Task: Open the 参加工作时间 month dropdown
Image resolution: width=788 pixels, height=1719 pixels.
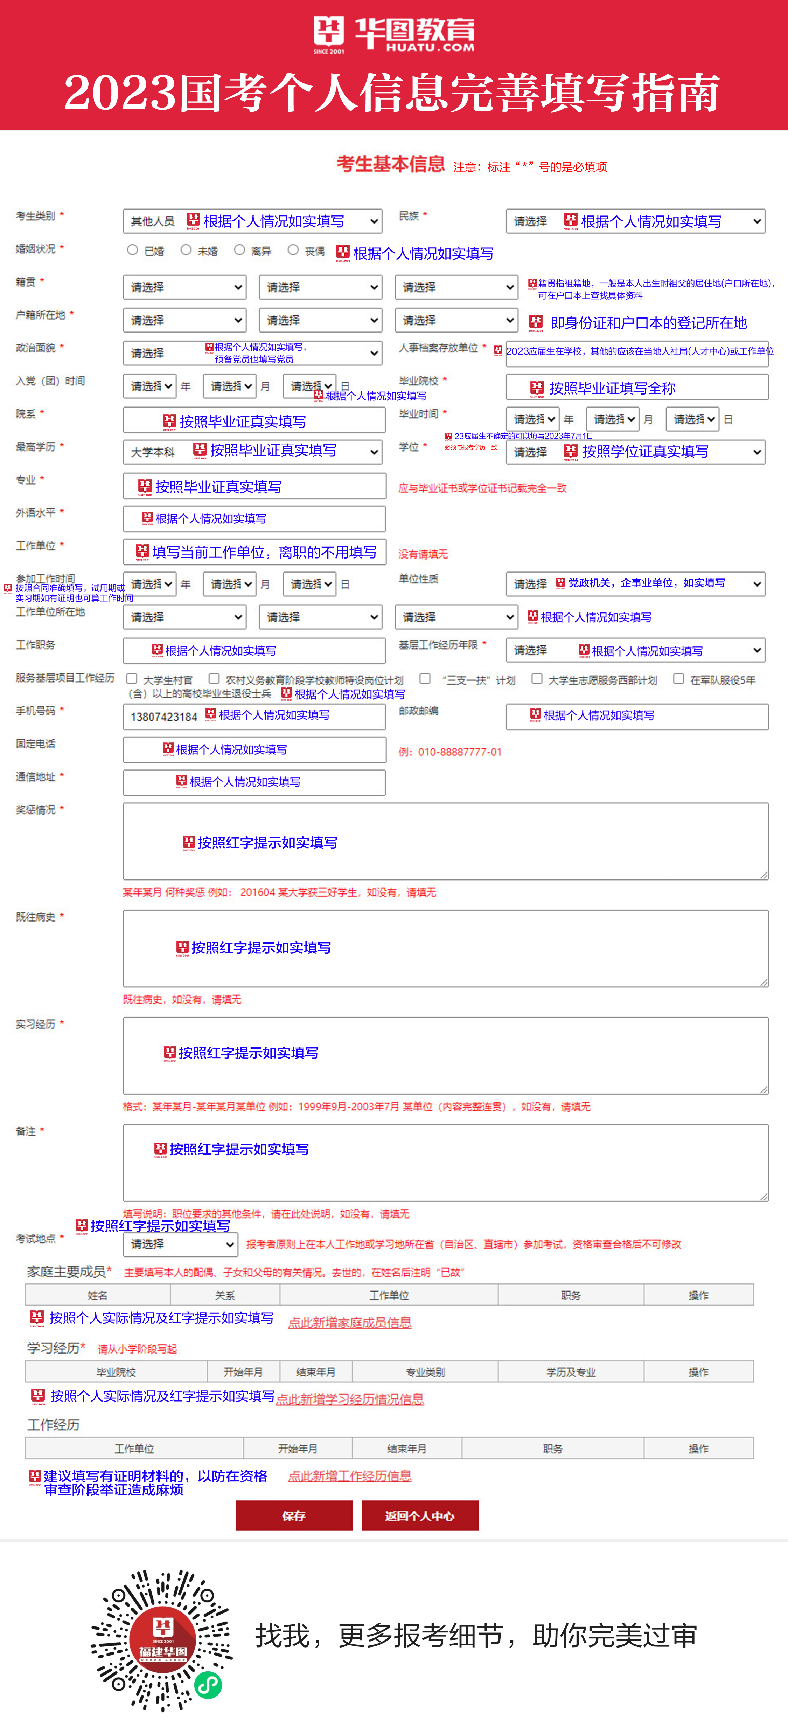Action: [229, 584]
